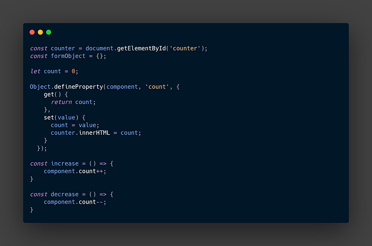Click the 'let' keyword
372x246 pixels.
coord(36,71)
